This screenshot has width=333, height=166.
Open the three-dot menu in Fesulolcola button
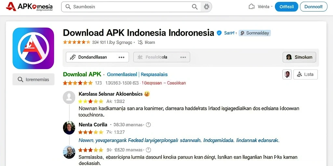tap(183, 57)
